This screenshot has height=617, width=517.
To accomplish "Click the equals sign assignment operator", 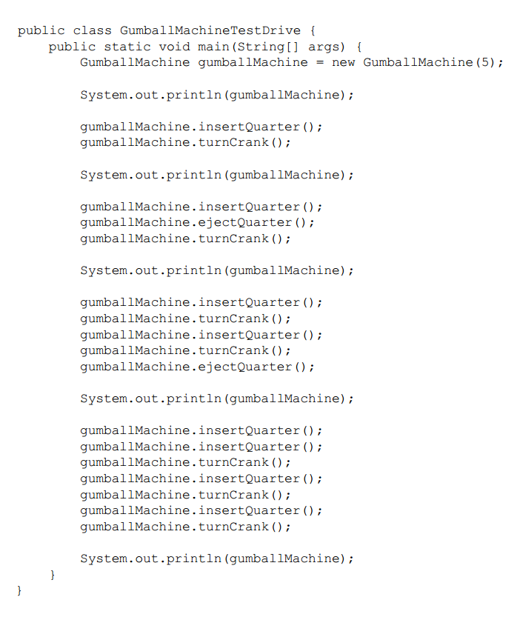I will pos(320,62).
